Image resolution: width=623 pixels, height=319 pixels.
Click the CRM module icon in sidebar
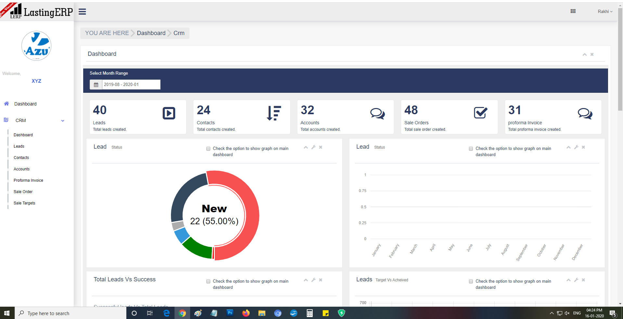tap(6, 120)
